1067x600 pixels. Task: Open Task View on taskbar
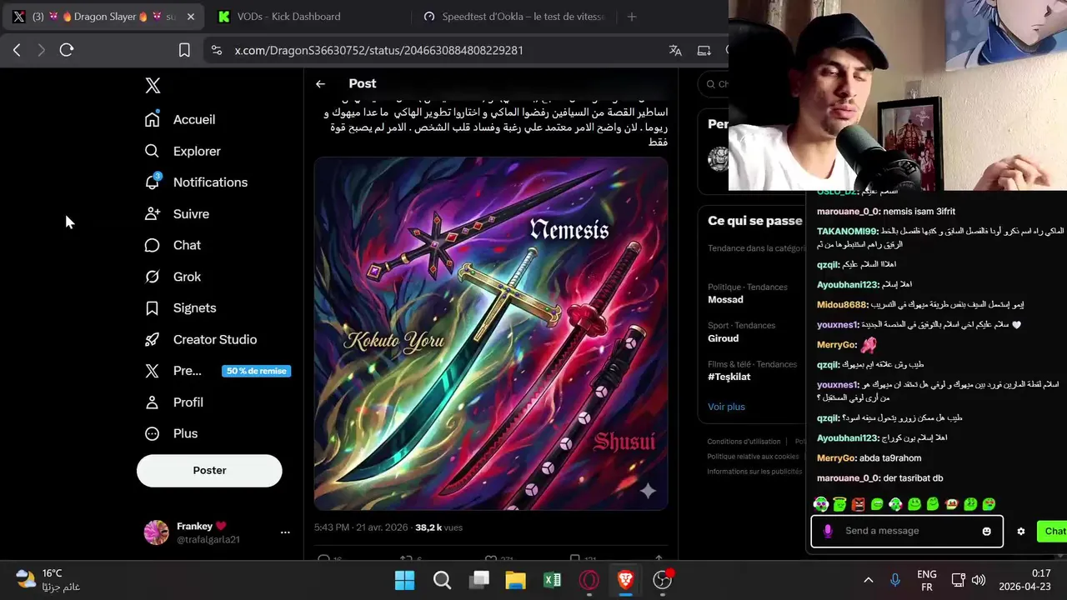(x=478, y=580)
